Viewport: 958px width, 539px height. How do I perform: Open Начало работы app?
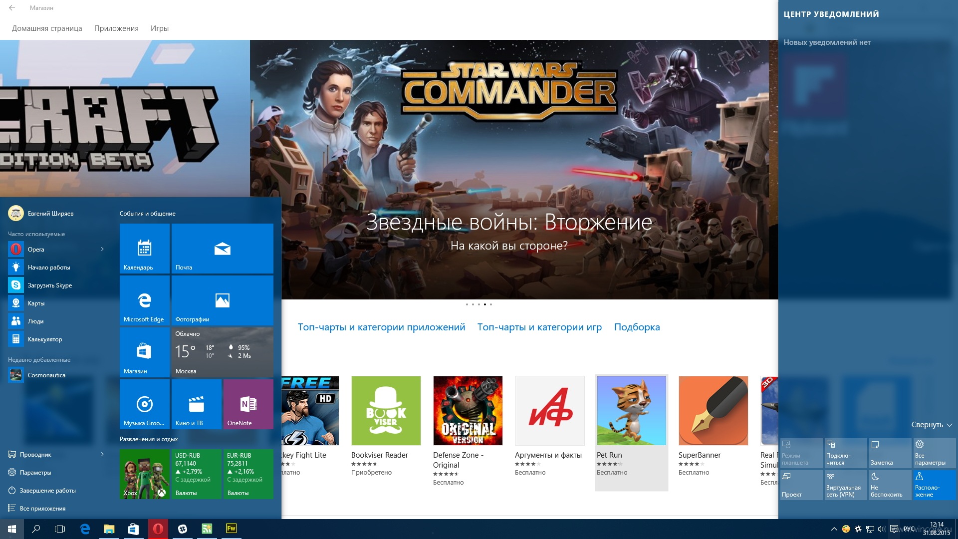[56, 267]
